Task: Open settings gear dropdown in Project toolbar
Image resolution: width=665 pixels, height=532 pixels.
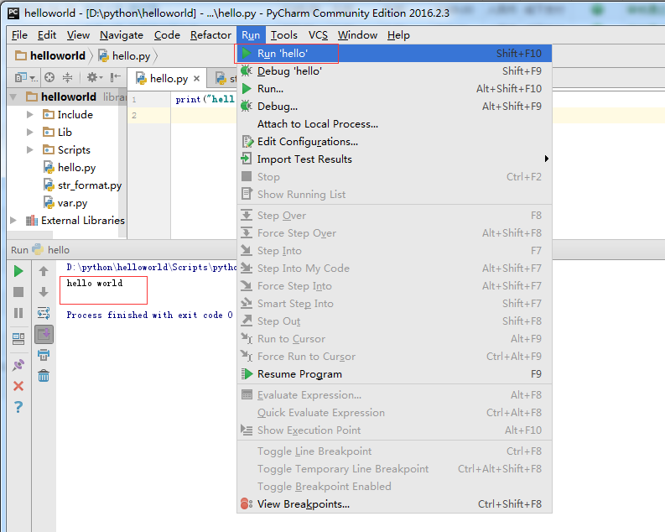Action: 95,77
